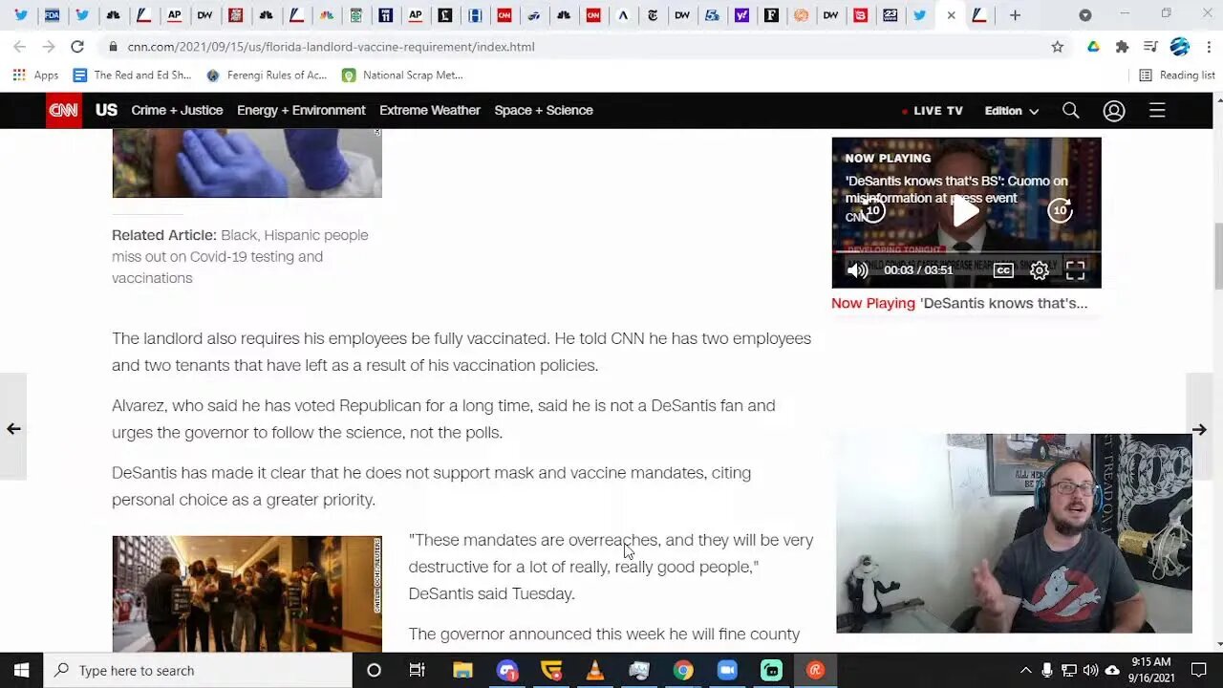Open the video player settings gear

[1040, 270]
